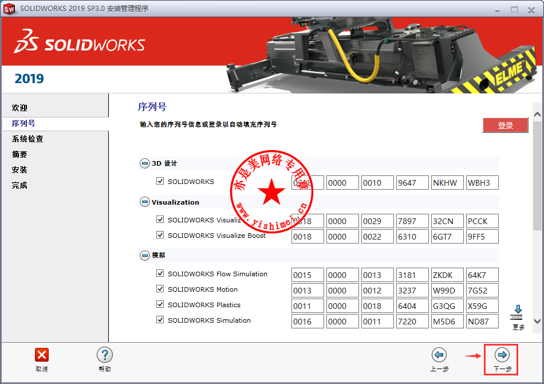
Task: Click scrollbar up arrow
Action: point(537,114)
